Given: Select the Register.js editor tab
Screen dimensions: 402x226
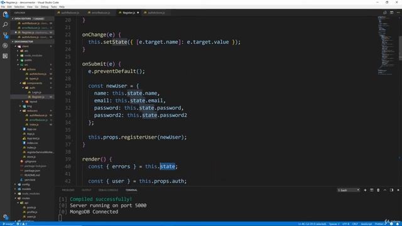Looking at the screenshot, I should 129,13.
